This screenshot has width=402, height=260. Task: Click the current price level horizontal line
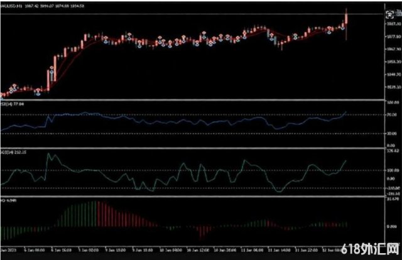188,14
